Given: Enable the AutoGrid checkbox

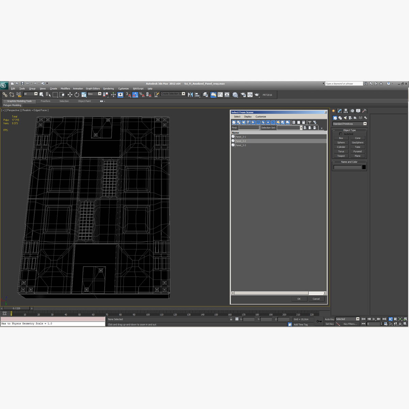Looking at the screenshot, I should pyautogui.click(x=340, y=134).
